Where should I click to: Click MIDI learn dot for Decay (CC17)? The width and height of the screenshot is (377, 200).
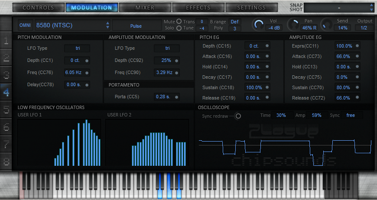coord(267,77)
